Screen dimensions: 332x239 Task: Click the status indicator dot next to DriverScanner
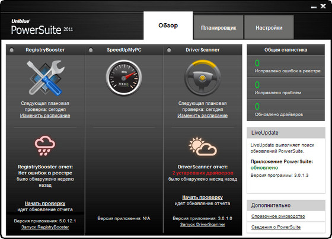click(169, 50)
